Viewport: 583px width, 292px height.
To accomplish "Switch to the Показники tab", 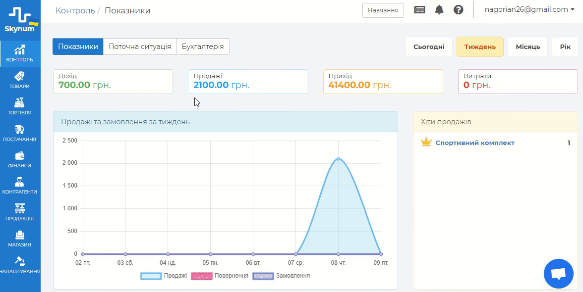I will pos(78,47).
